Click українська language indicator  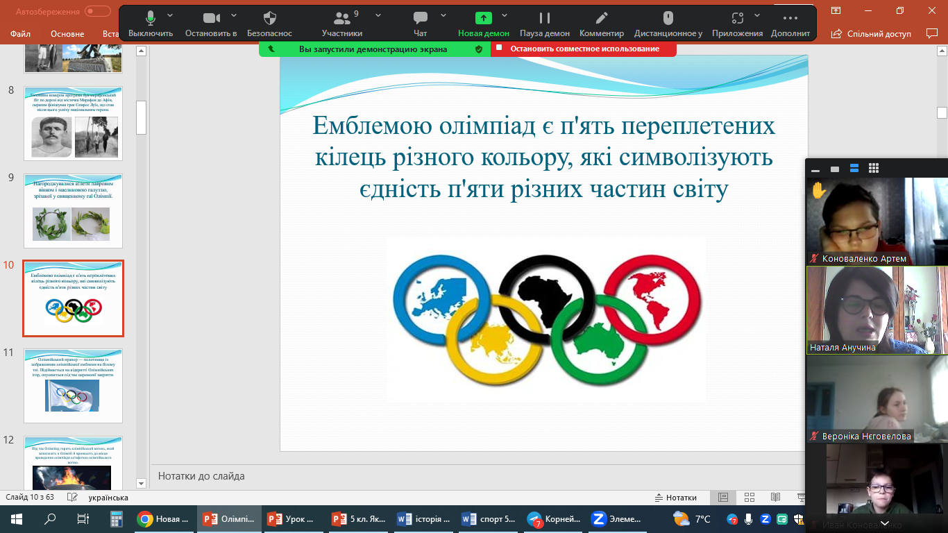pos(108,498)
